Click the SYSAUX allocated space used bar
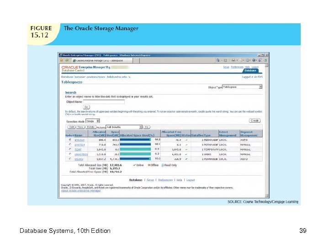Image resolution: width=329 pixels, height=247 pixels. point(135,140)
